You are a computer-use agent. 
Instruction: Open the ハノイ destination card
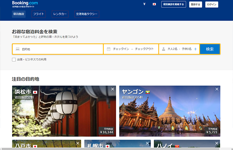pos(187,144)
